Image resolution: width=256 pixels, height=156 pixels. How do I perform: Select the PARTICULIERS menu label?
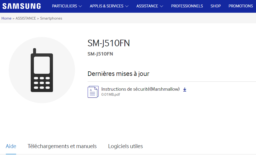tap(64, 6)
